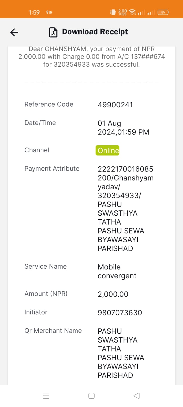The height and width of the screenshot is (407, 183).
Task: Tap the Qr Merchant Name label
Action: tap(53, 331)
